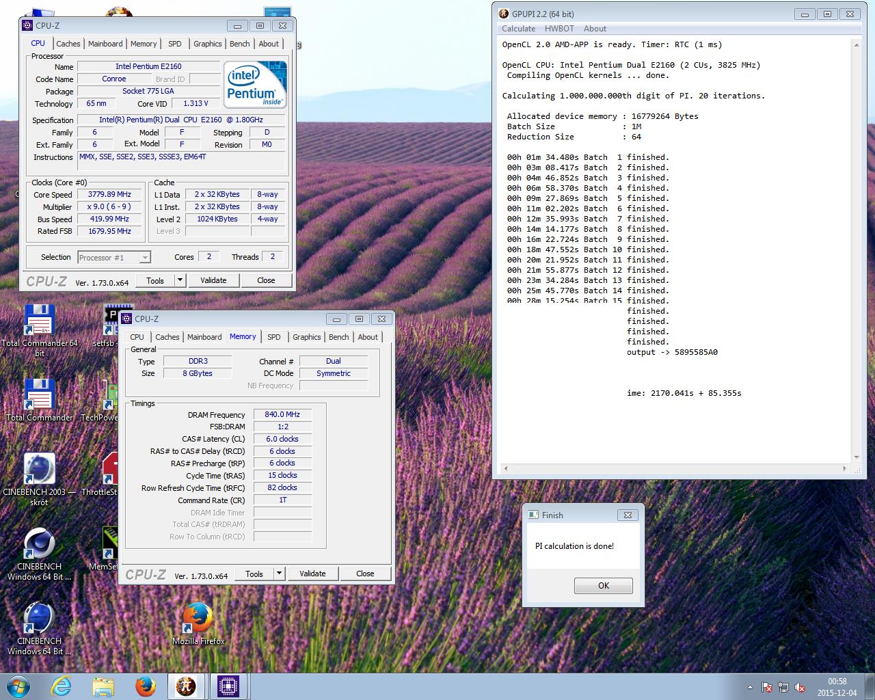
Task: Click Validate in Memory CPU-Z window
Action: [312, 574]
